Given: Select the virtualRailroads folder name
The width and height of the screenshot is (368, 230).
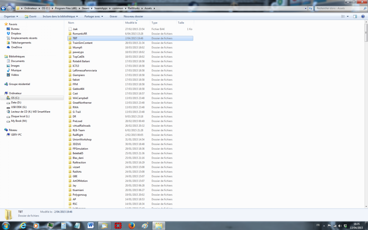Looking at the screenshot, I should click(x=82, y=126).
